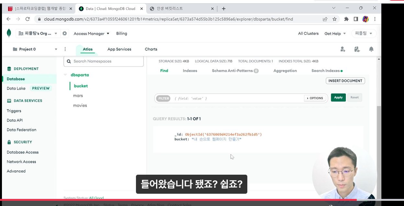Click the DATA SERVICES section icon
The image size is (404, 206).
tap(9, 101)
